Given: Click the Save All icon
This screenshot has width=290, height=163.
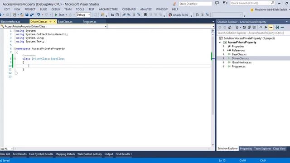Looking at the screenshot, I should 32,15.
